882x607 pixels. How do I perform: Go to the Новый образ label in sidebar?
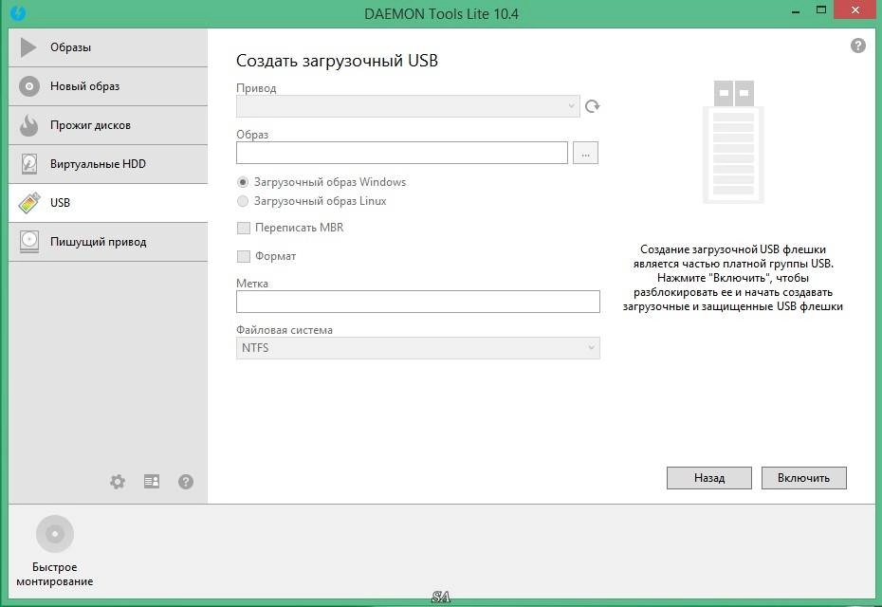(85, 86)
